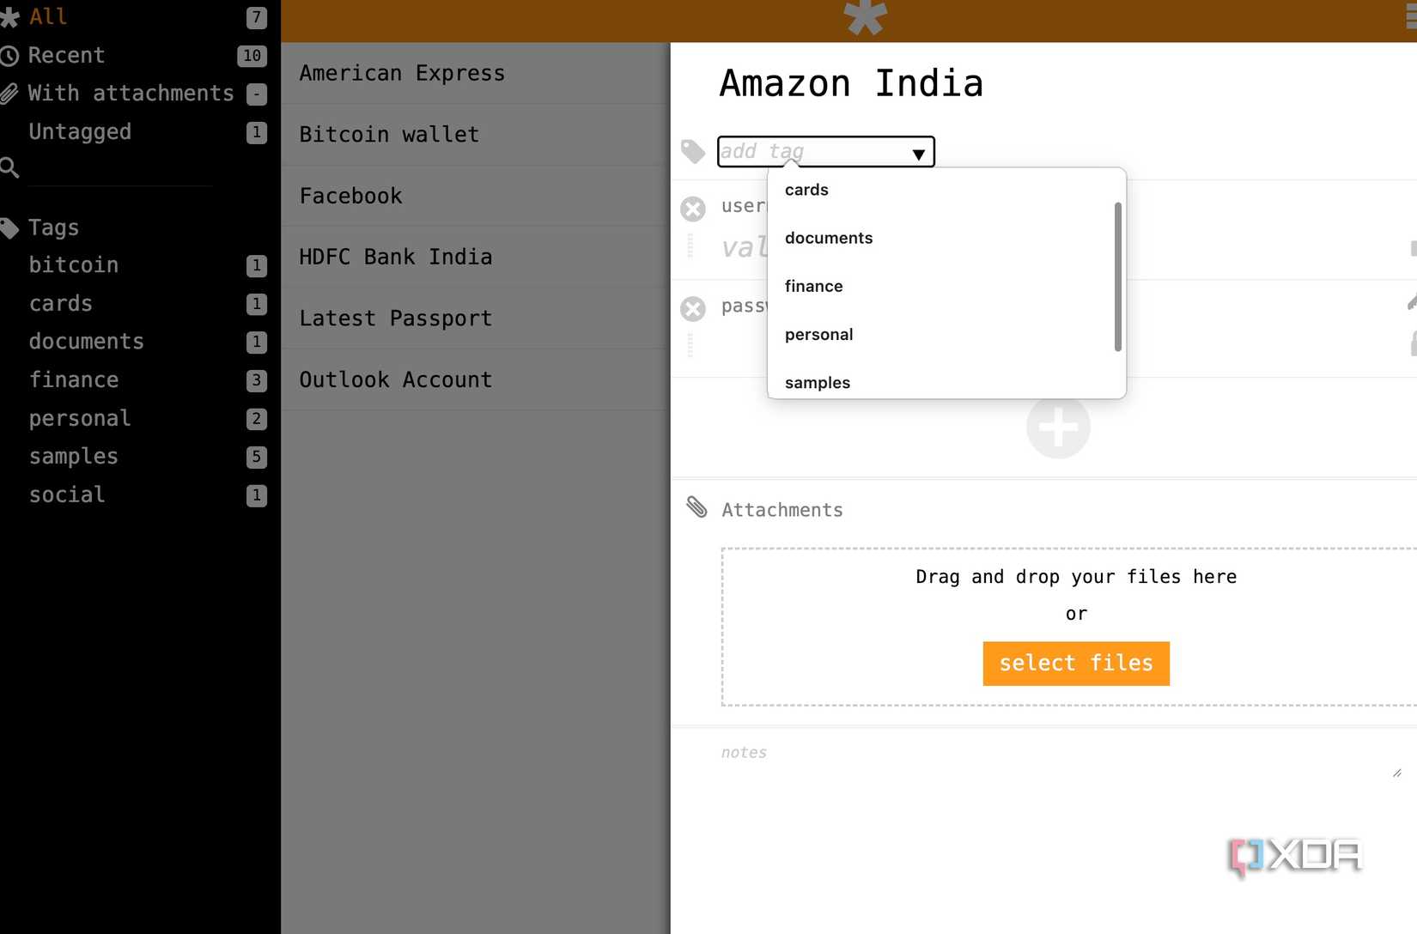1417x934 pixels.
Task: Pick 'documents' in the tag suggestions list
Action: (828, 238)
